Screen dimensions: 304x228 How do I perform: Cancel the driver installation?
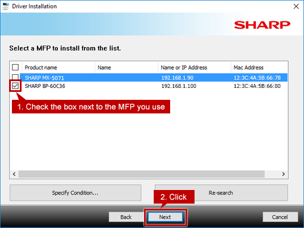pos(280,217)
